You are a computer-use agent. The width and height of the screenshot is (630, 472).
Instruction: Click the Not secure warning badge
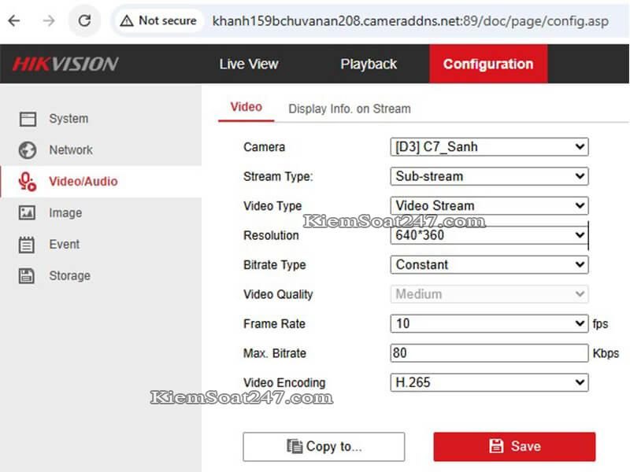click(x=159, y=20)
